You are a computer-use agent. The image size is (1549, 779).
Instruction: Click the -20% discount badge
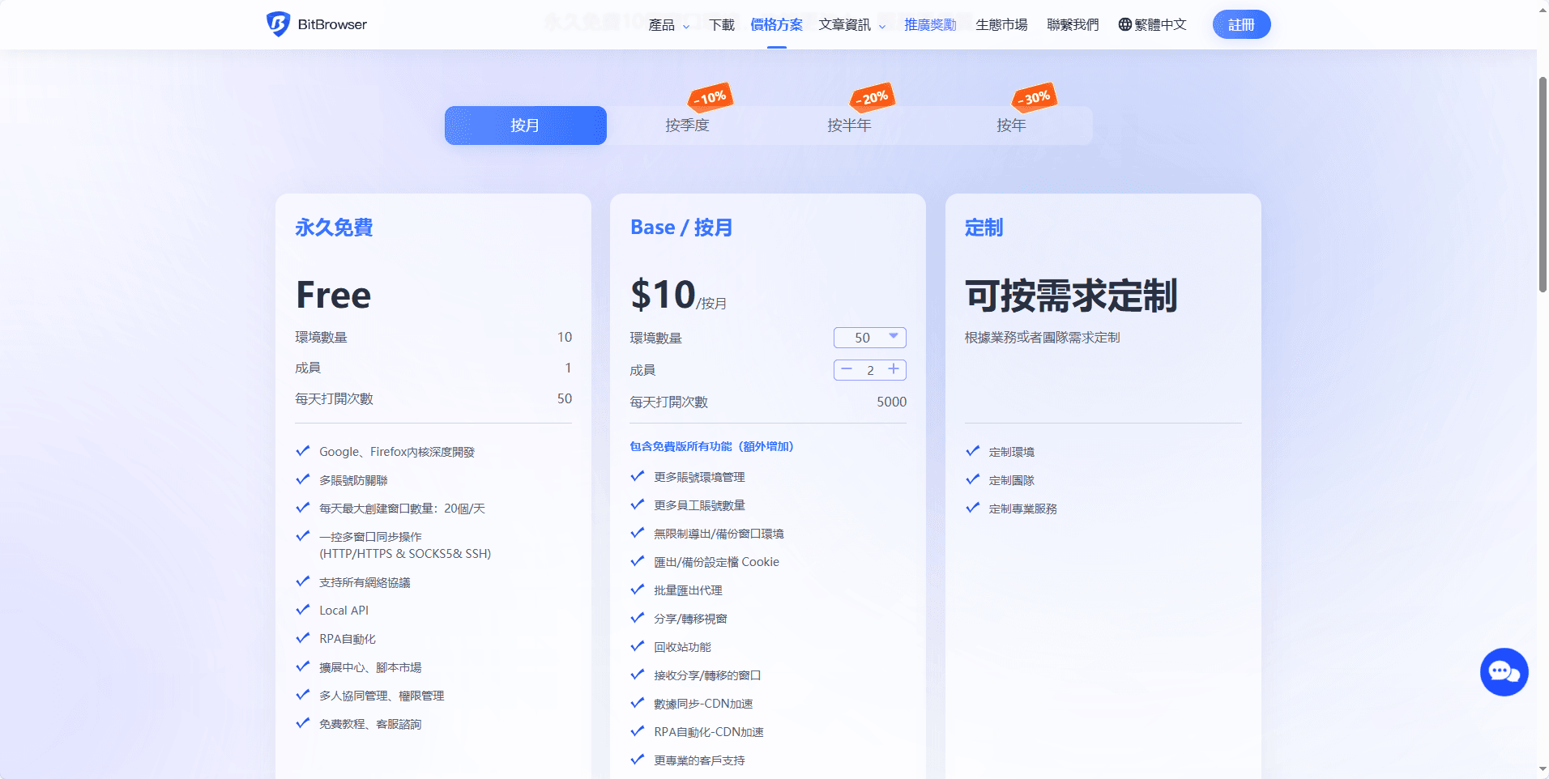click(x=871, y=96)
